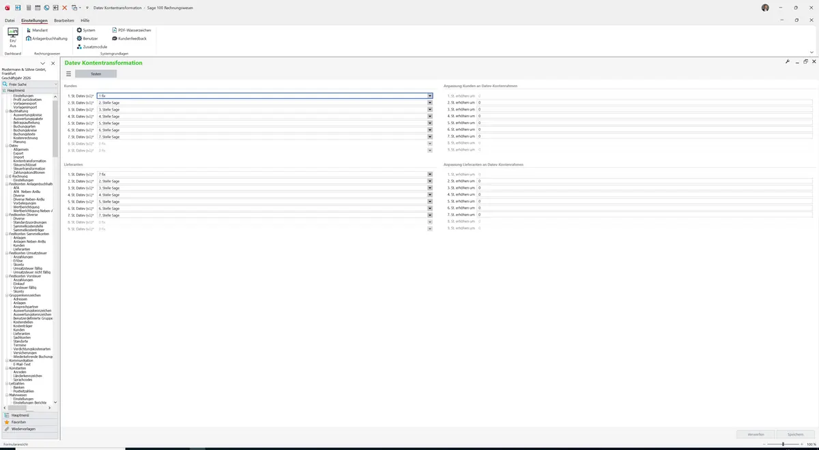Collapse the Datev tree node
Screen dimensions: 819x450
pos(6,145)
